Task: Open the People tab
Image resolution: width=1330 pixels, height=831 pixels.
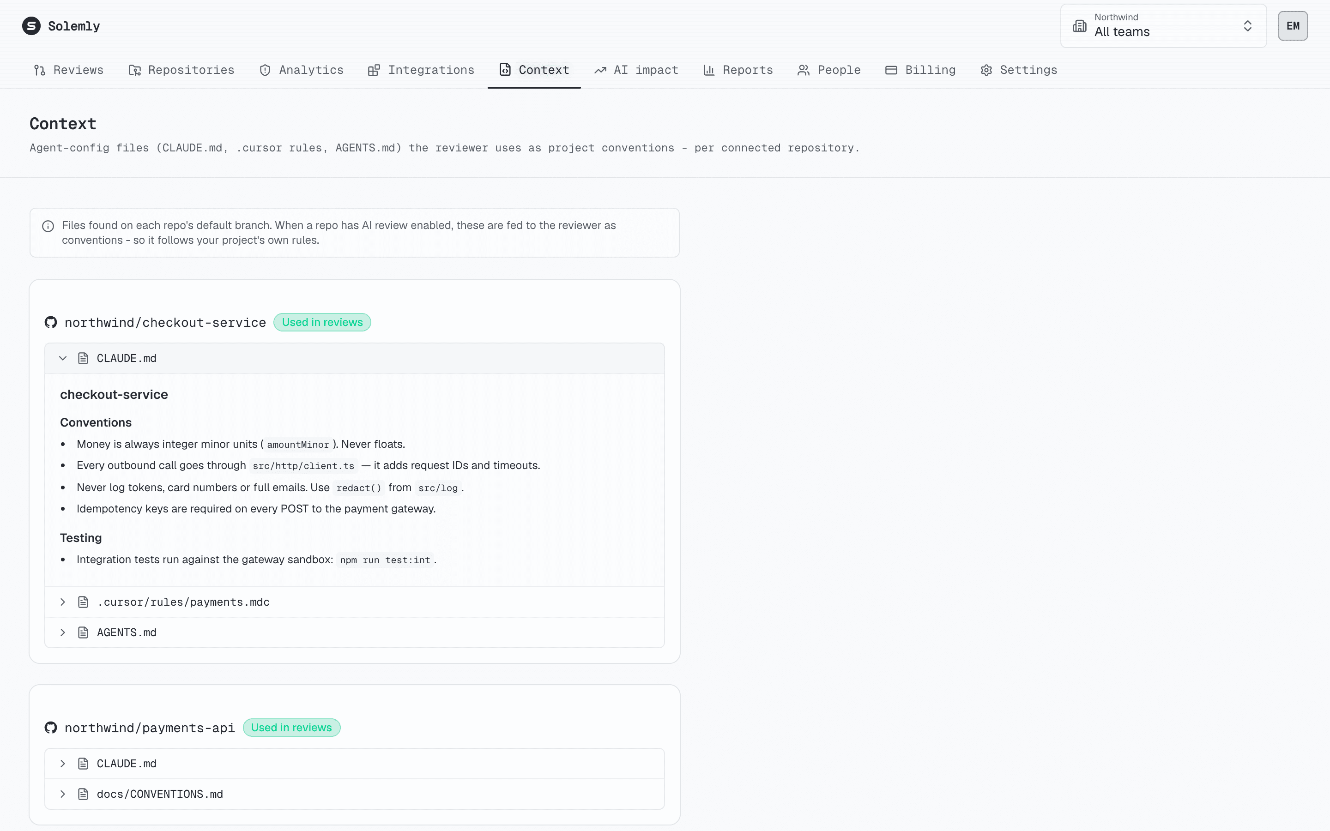Action: 829,70
